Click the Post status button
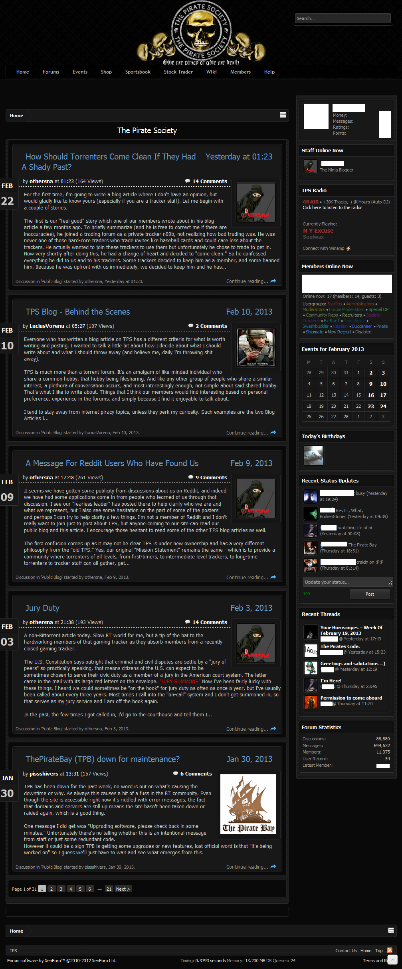Screen dimensions: 402x969 (370, 594)
